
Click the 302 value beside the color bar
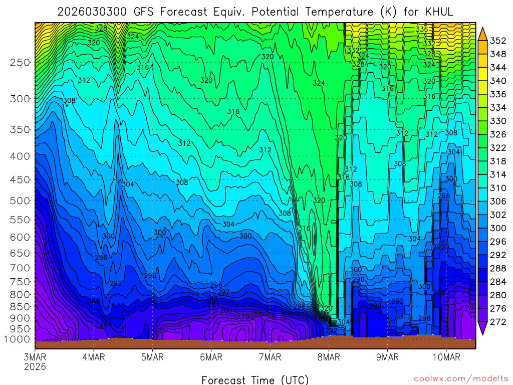[x=498, y=215]
